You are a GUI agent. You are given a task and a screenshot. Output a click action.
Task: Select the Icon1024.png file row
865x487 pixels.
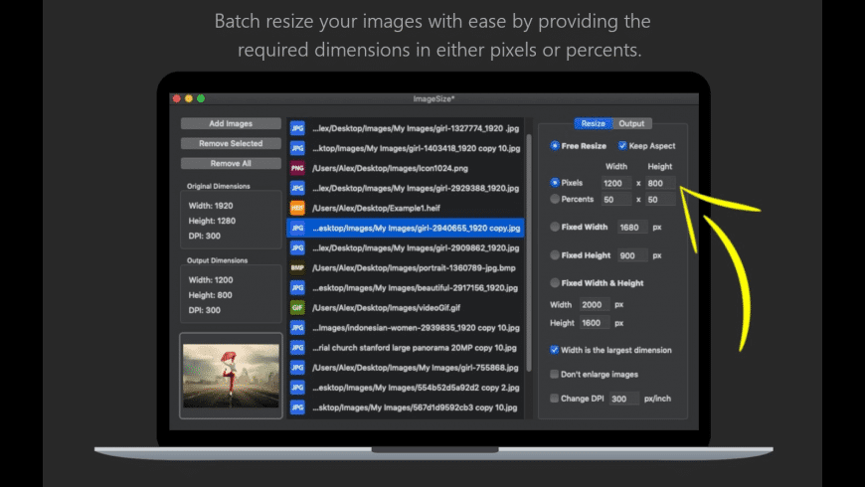click(x=406, y=168)
